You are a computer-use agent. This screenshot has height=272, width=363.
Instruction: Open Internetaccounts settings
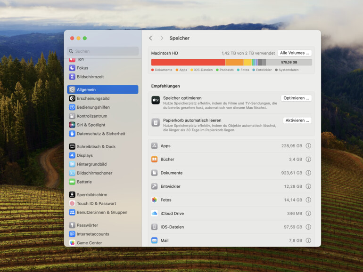click(103, 234)
